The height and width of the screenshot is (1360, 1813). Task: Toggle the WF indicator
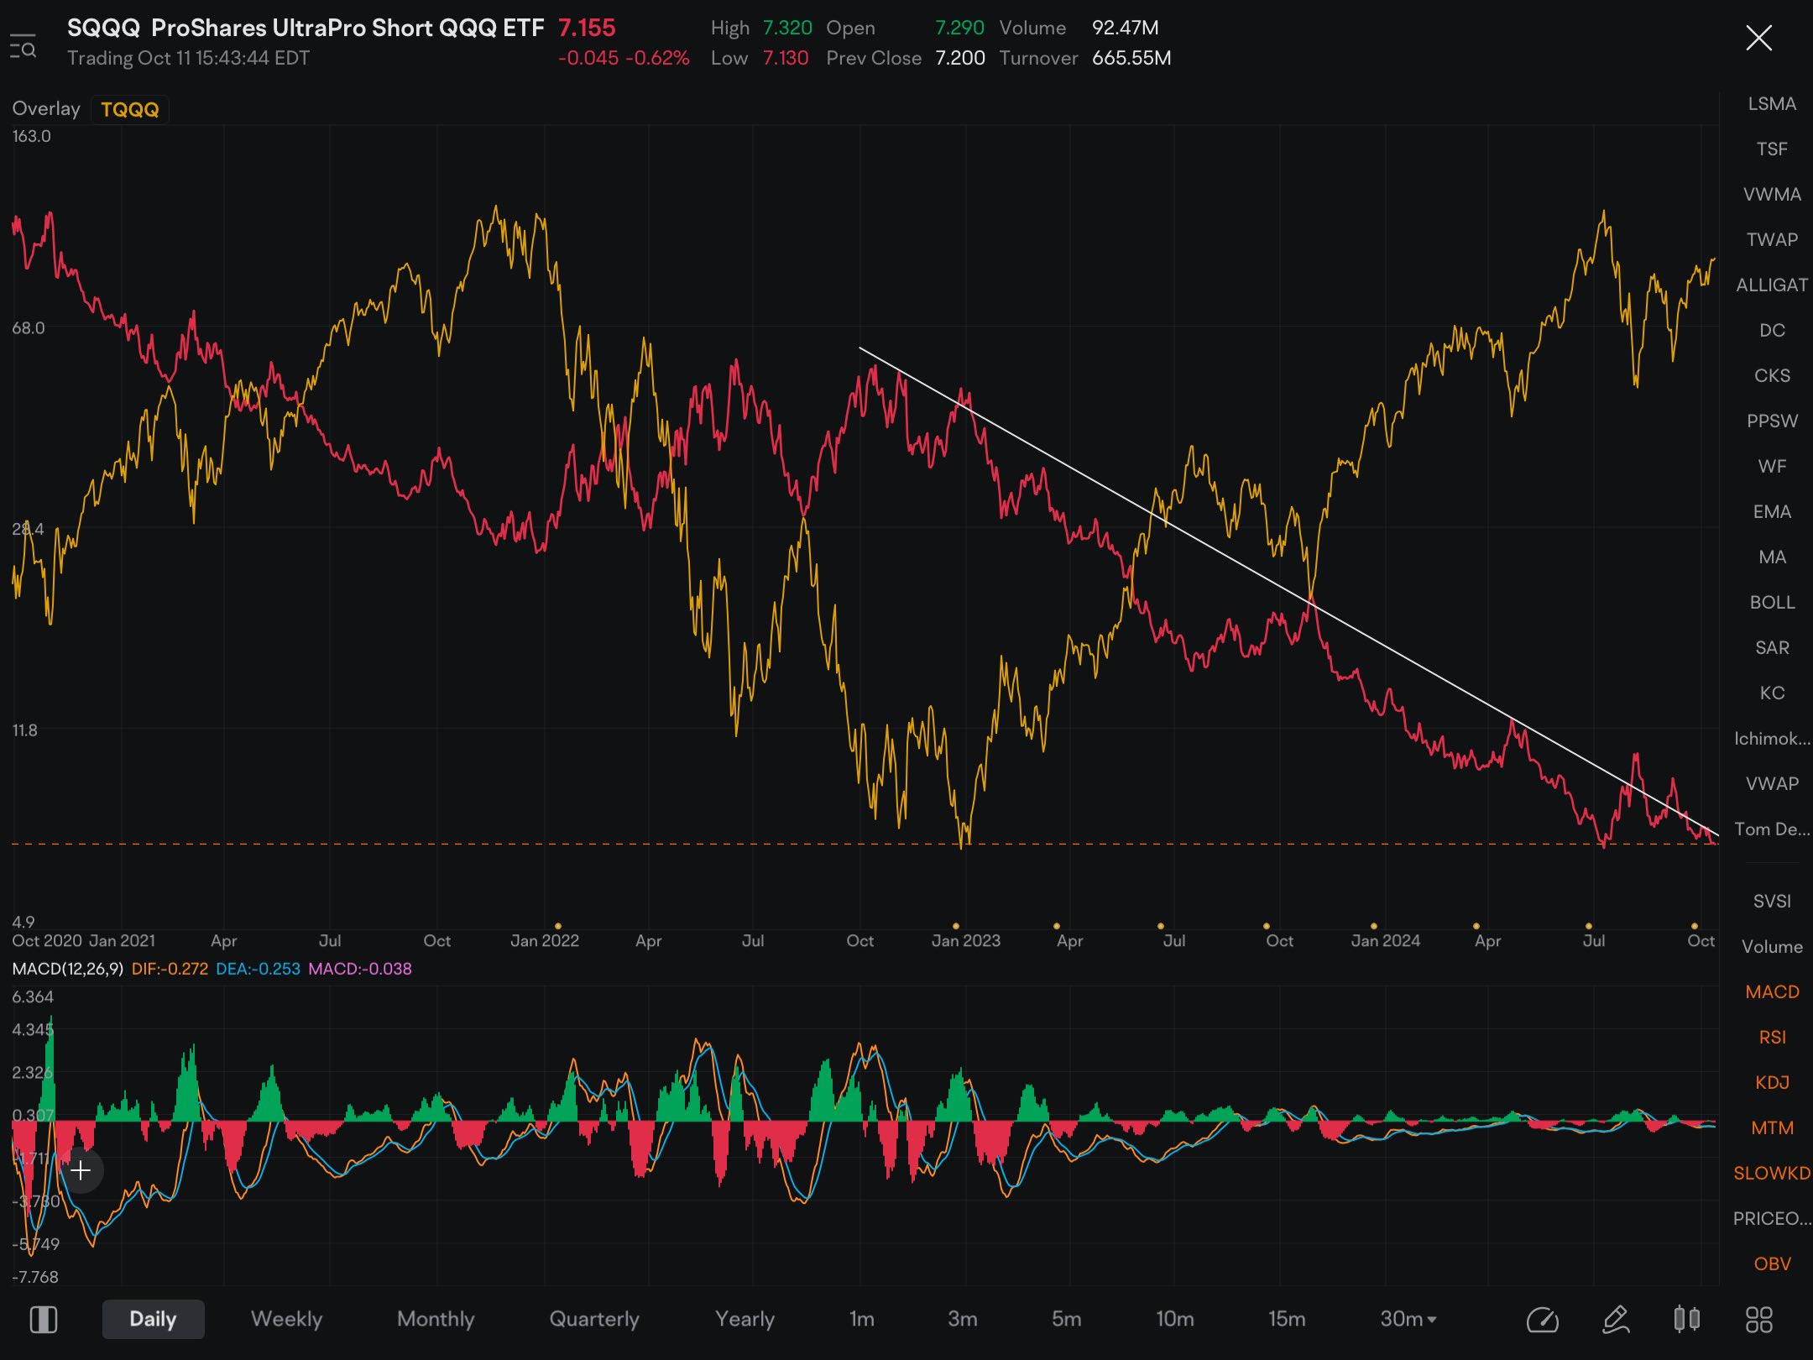(1772, 467)
